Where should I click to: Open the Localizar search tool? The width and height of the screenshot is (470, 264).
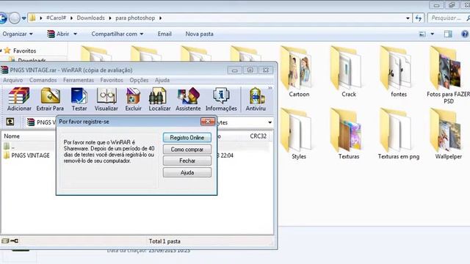click(x=159, y=100)
